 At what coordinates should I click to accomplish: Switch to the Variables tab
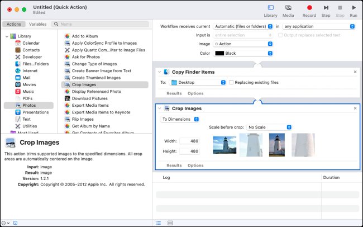[38, 24]
